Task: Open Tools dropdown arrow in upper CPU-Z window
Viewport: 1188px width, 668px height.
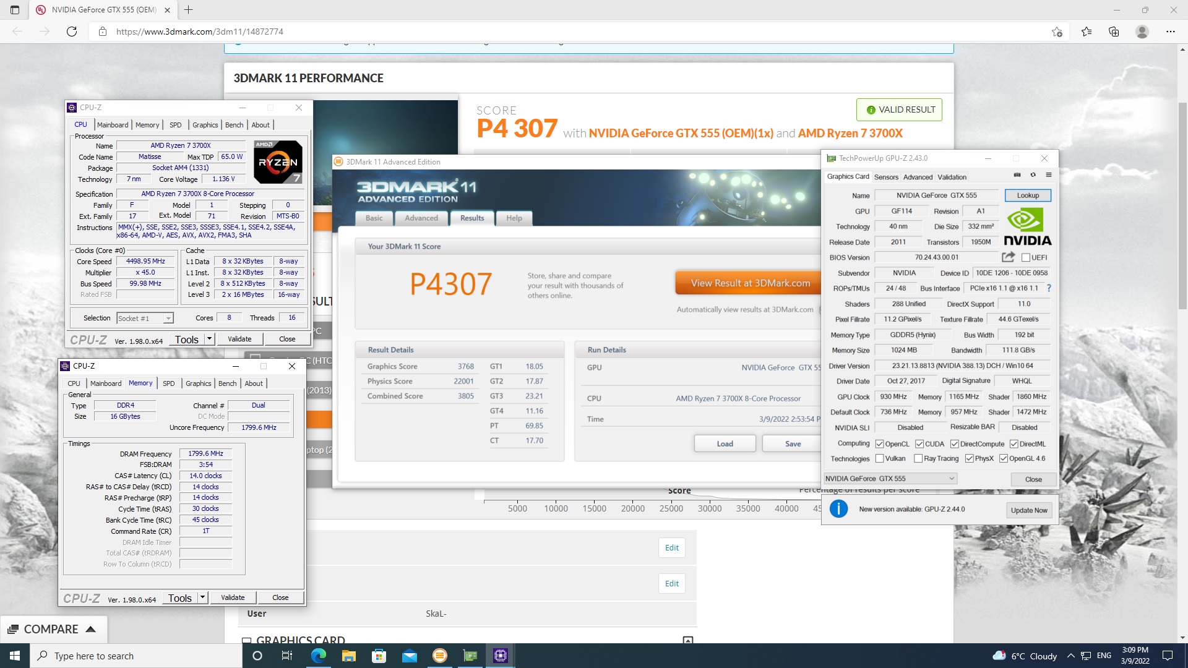Action: point(210,339)
